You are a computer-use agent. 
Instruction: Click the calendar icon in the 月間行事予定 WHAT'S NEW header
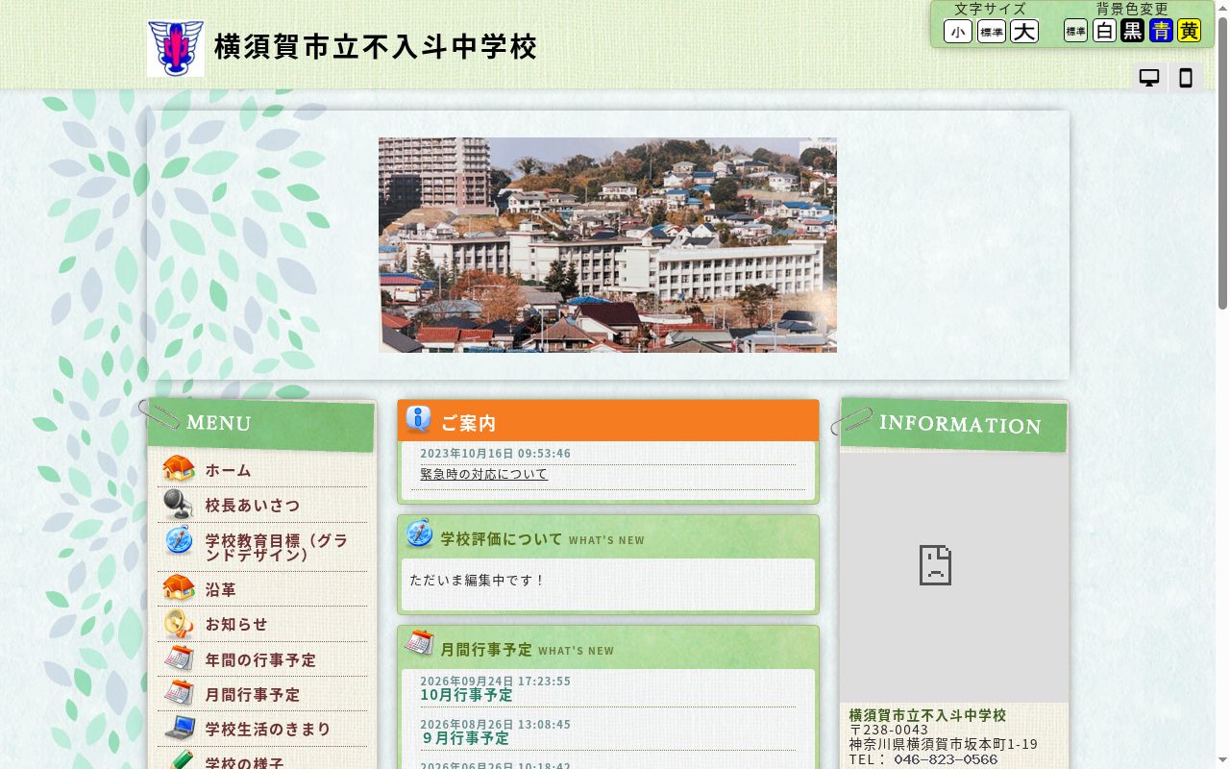pos(419,643)
